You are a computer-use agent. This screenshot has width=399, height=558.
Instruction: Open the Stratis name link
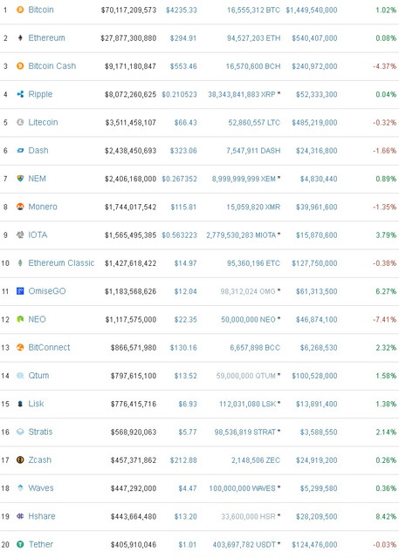point(40,432)
